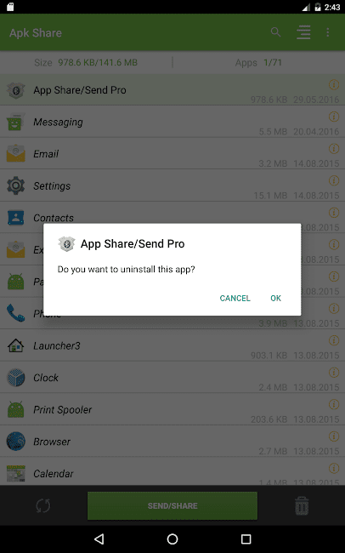Select the Calendar app entry

tap(172, 471)
